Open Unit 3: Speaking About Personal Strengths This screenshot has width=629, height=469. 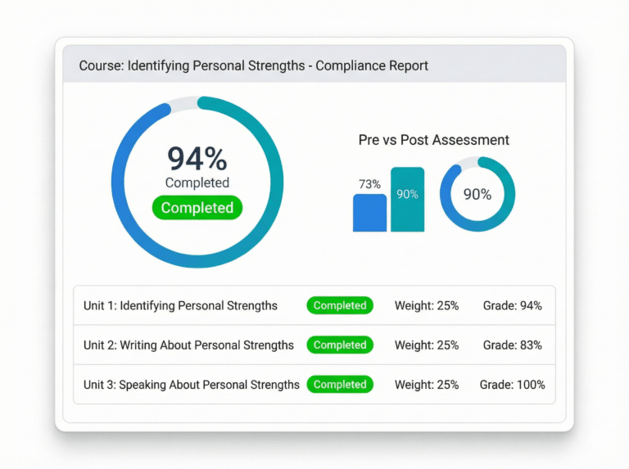tap(192, 384)
